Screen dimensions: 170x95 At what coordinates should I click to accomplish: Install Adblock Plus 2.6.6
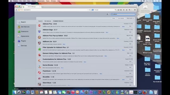click(x=130, y=26)
